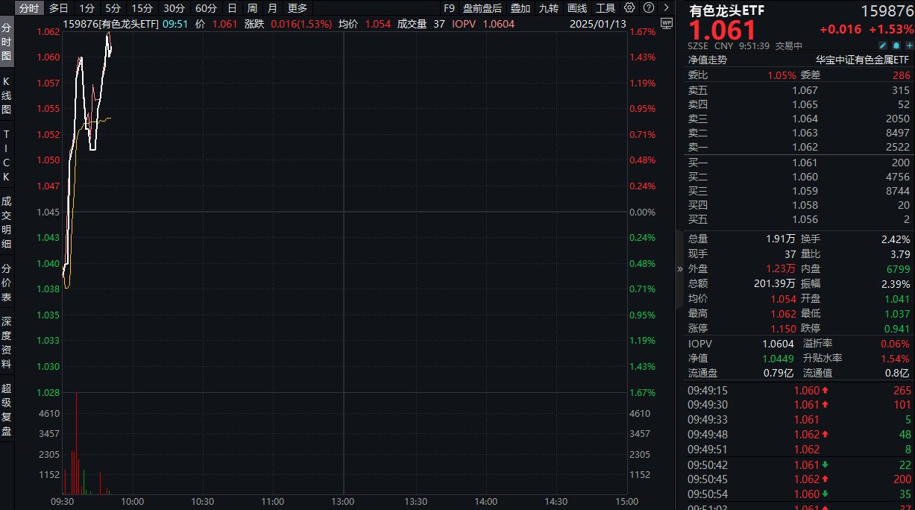Click the F9 quote shortcut

pyautogui.click(x=449, y=8)
